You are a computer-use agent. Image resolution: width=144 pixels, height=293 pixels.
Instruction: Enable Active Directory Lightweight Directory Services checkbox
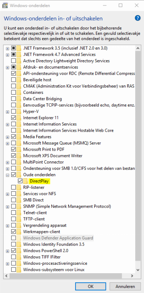point(14,61)
